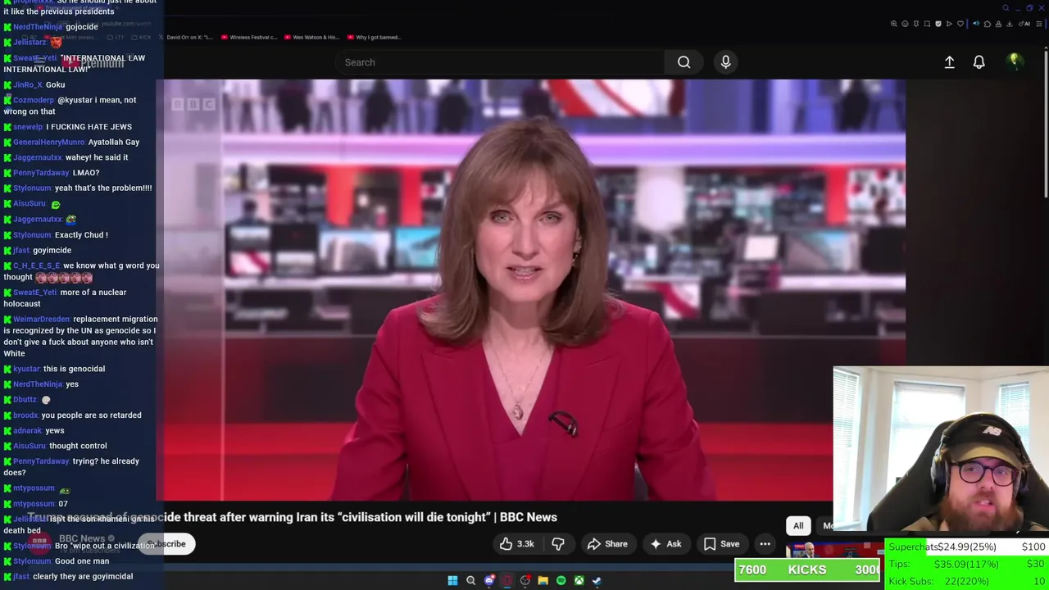Share the BBC News video
1049x590 pixels.
607,544
